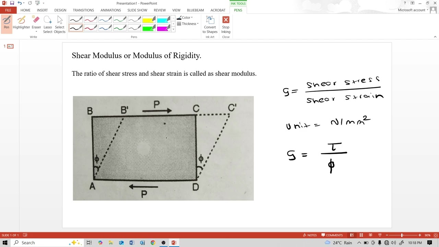This screenshot has height=247, width=439.
Task: Move pens gallery down one row
Action: click(173, 24)
